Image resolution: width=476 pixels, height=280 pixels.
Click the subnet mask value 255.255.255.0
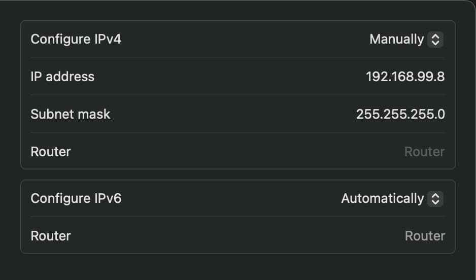click(x=400, y=114)
